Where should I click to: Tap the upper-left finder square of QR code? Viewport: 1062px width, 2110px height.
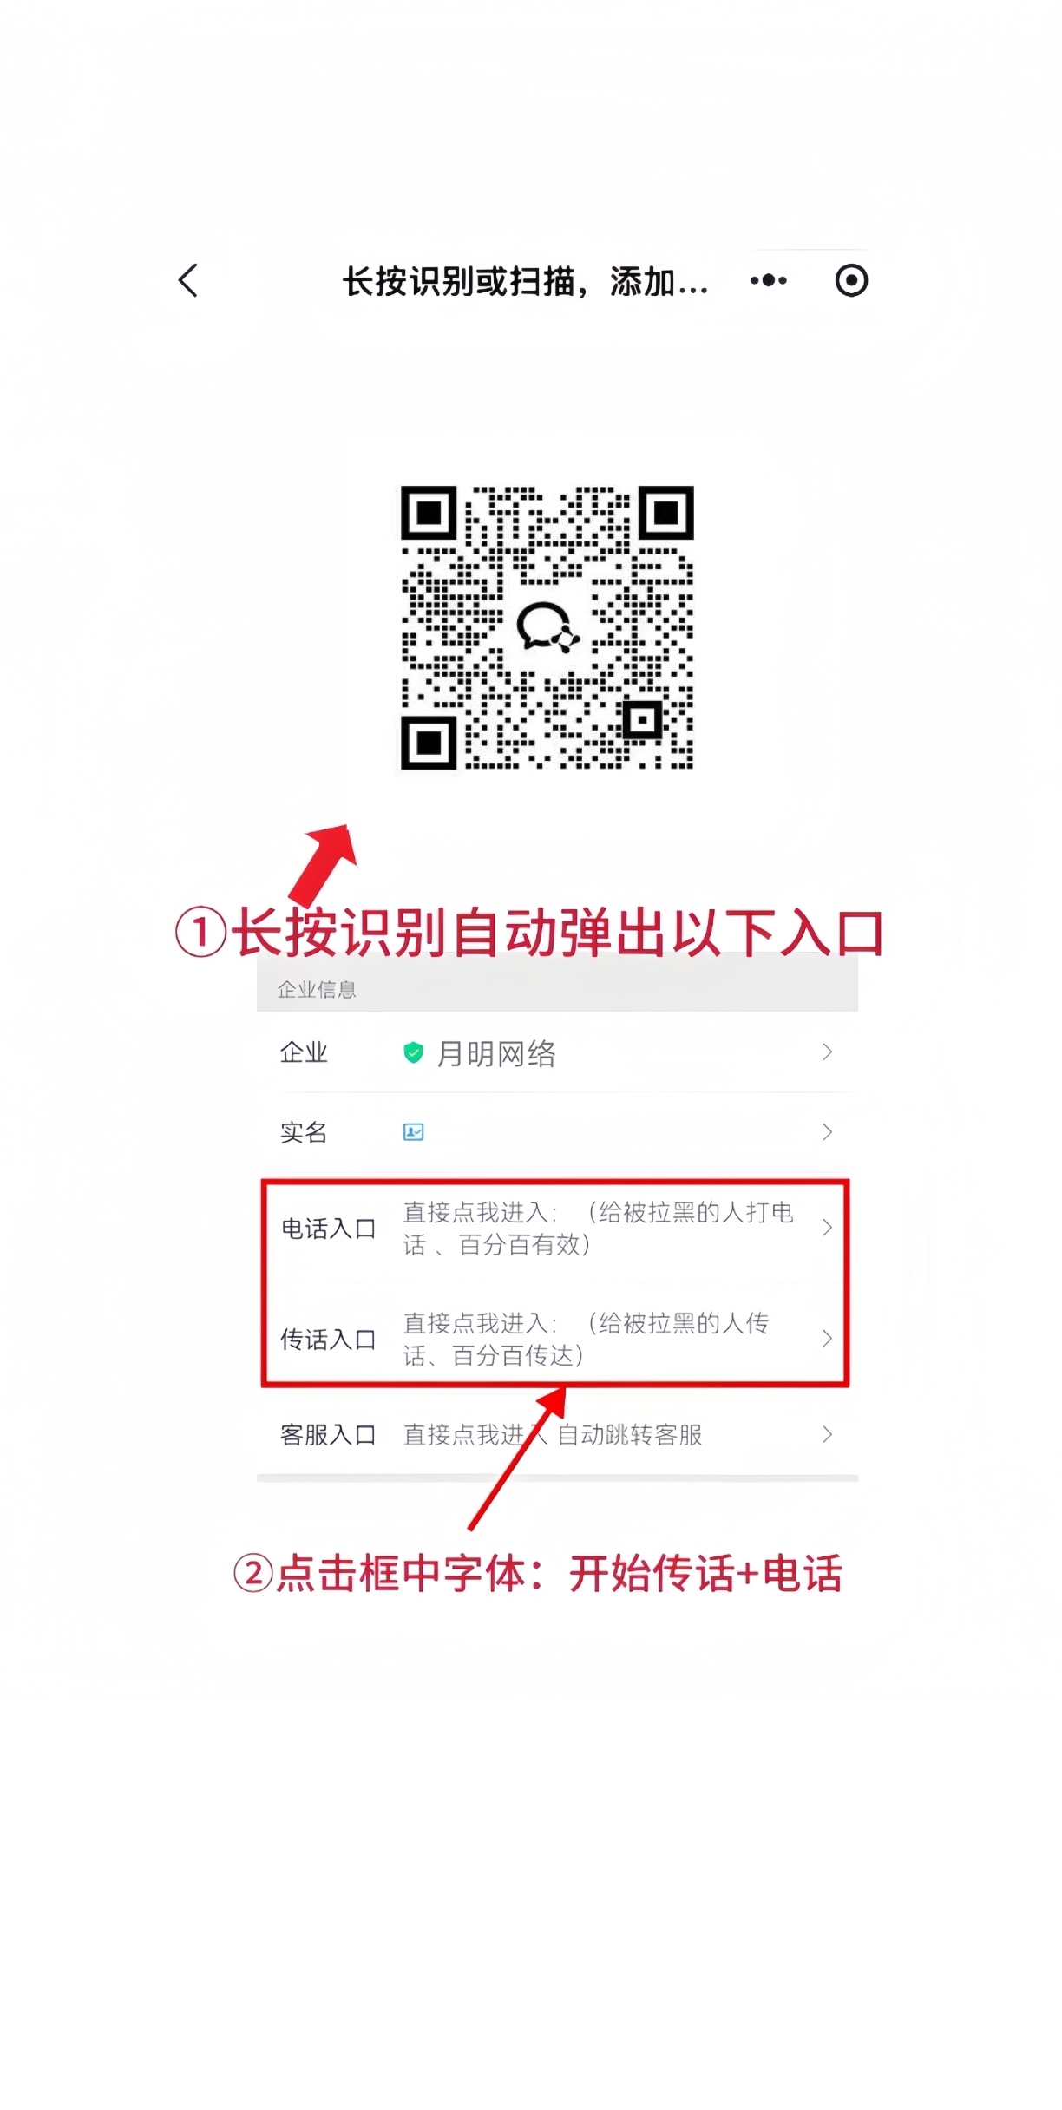tap(429, 514)
